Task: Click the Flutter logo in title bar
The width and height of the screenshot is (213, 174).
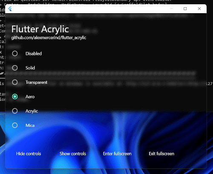Action: pyautogui.click(x=10, y=9)
